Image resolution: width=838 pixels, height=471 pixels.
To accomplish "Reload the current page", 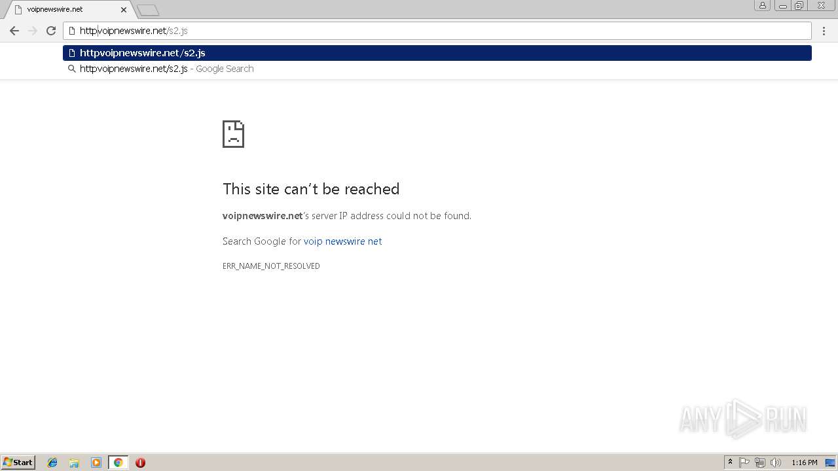I will [51, 31].
